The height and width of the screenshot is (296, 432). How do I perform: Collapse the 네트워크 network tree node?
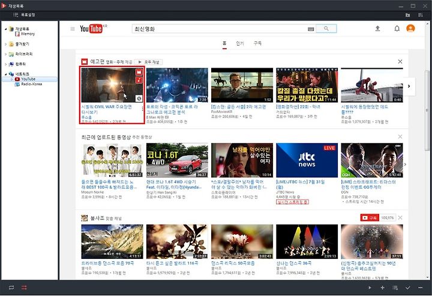click(6, 74)
